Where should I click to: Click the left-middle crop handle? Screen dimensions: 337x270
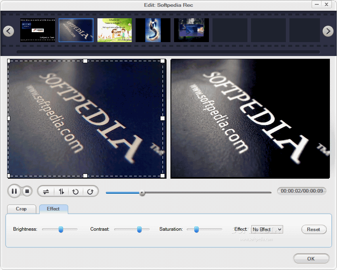(x=9, y=118)
